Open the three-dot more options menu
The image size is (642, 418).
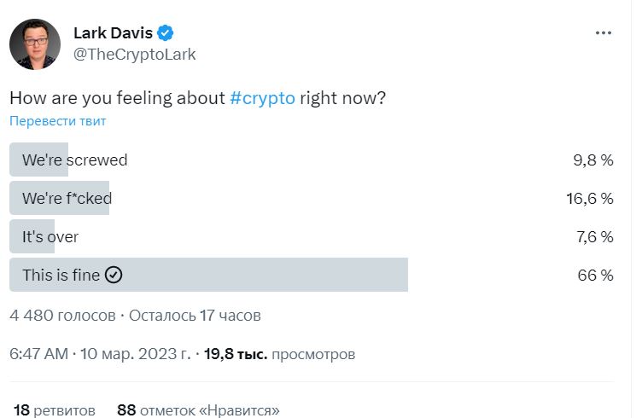(x=603, y=33)
